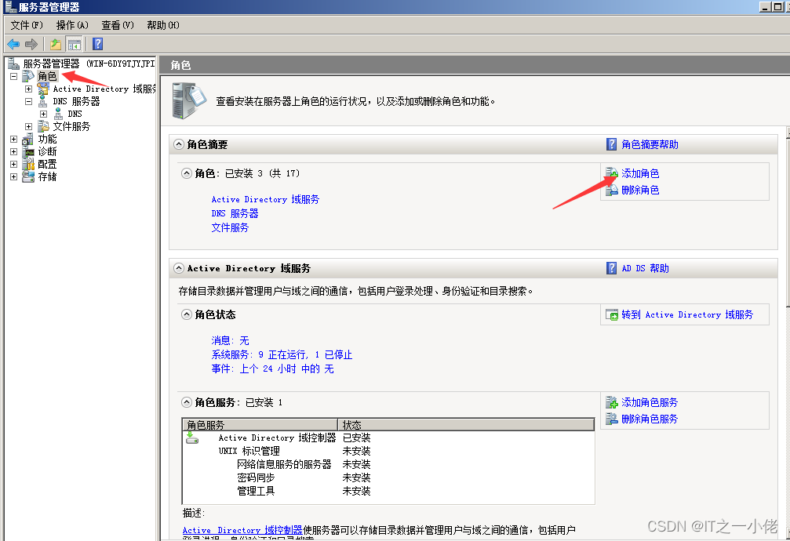
Task: Click the 删除角色服务 icon
Action: 612,419
